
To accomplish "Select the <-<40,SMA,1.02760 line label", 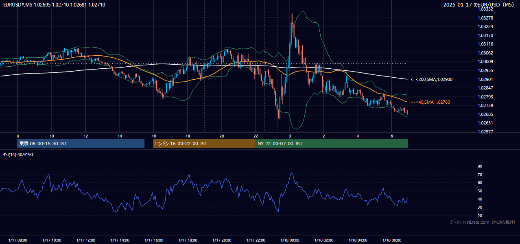I will 430,102.
